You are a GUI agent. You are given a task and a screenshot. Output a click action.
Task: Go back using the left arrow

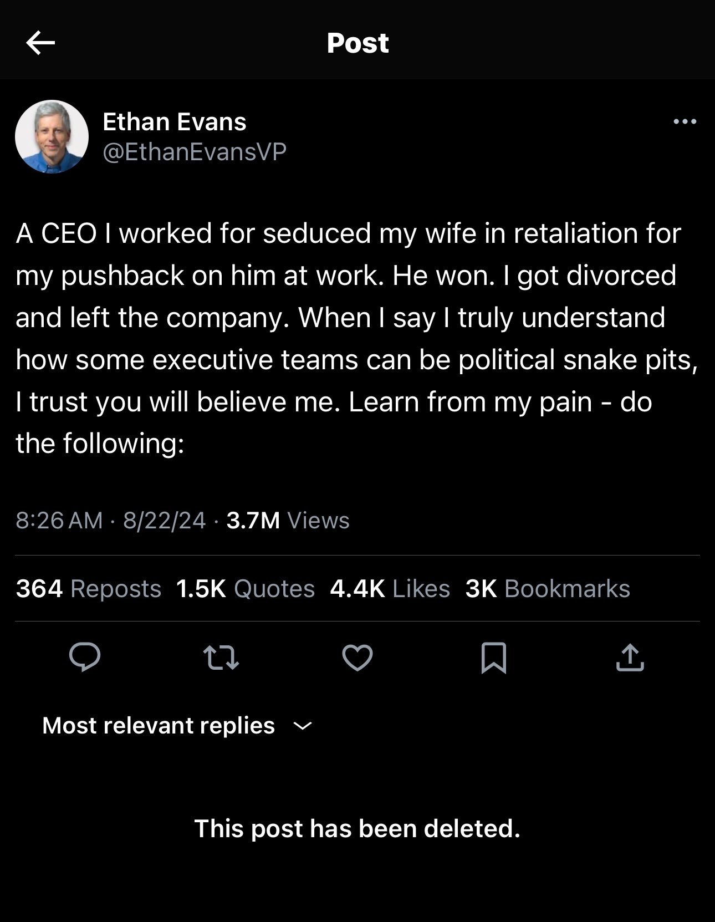[40, 43]
